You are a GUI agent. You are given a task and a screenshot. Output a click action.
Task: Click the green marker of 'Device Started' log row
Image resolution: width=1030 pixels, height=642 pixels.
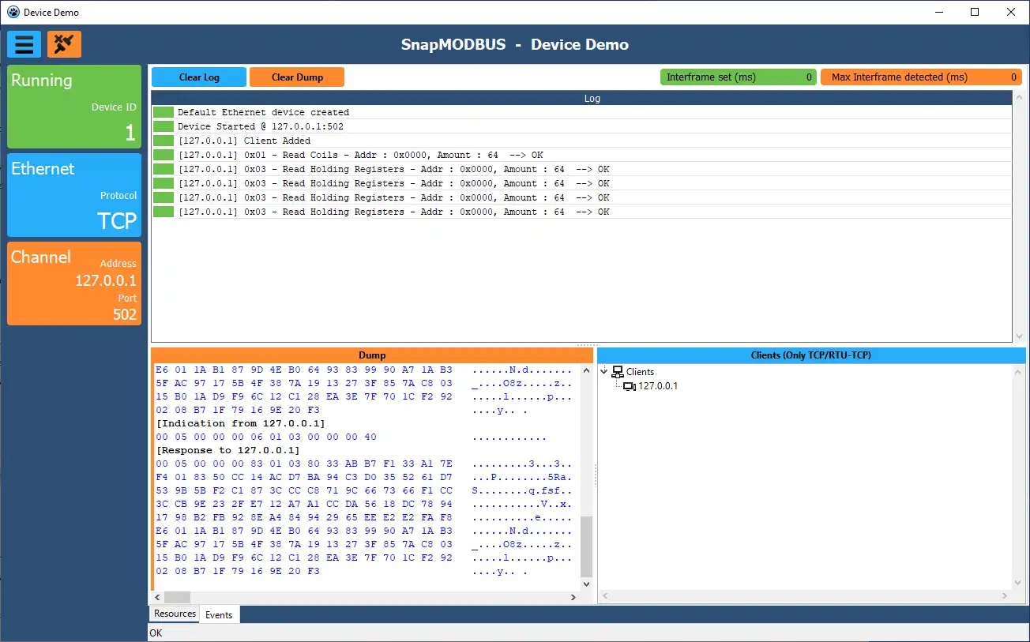[x=164, y=126]
